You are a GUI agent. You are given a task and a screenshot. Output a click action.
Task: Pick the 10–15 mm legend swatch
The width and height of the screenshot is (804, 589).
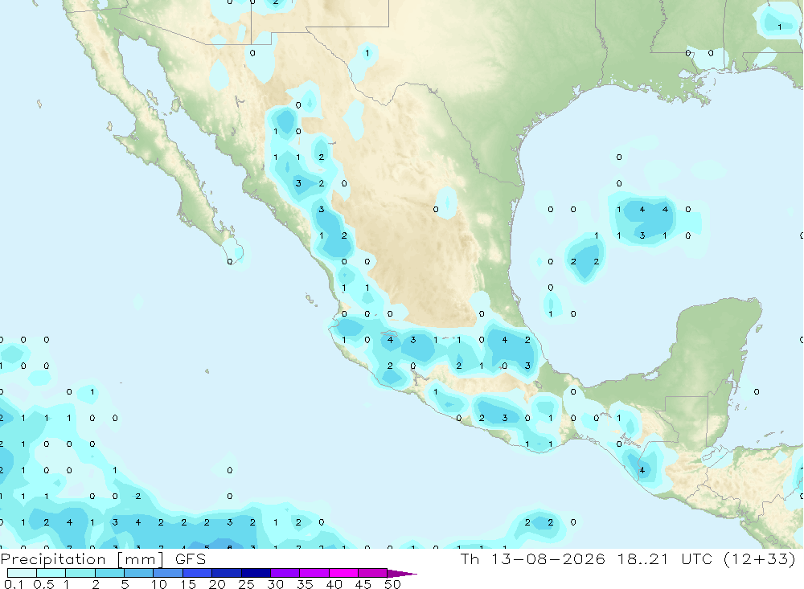(x=168, y=573)
